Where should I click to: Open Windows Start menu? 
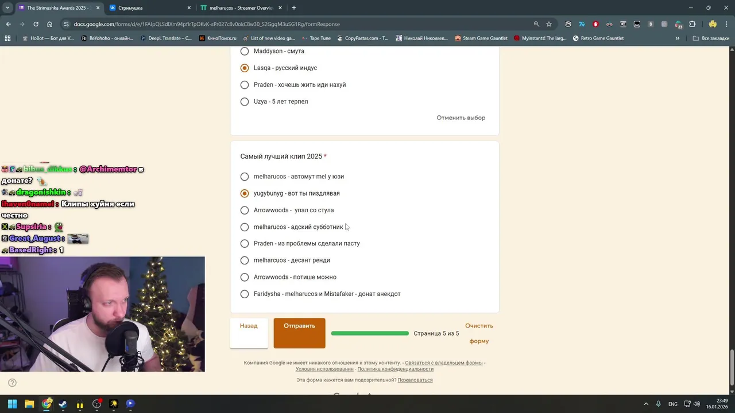pyautogui.click(x=12, y=404)
